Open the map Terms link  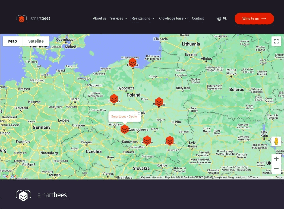[x=279, y=177]
